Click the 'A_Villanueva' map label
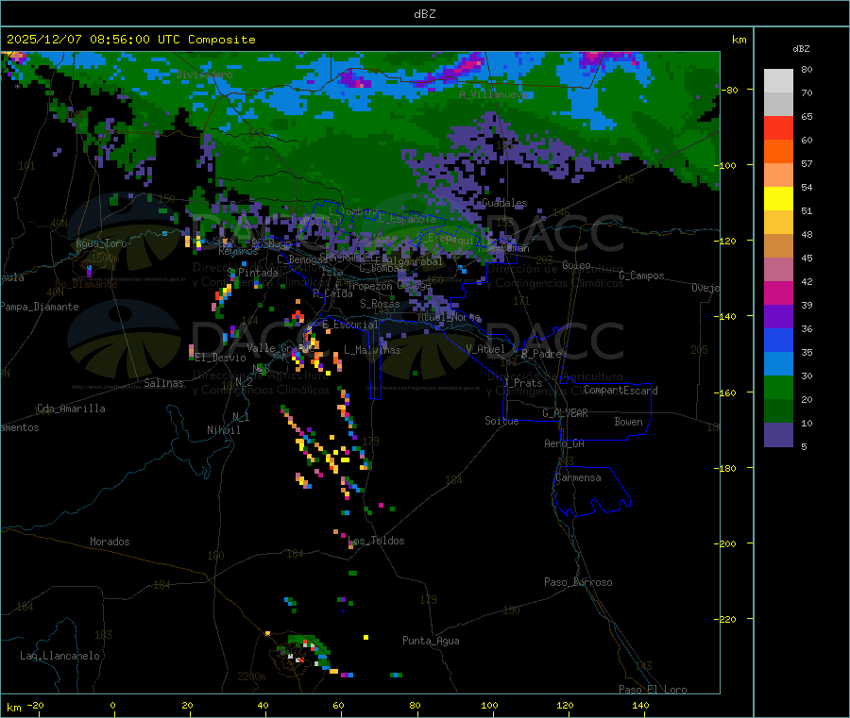The width and height of the screenshot is (850, 718). (493, 94)
